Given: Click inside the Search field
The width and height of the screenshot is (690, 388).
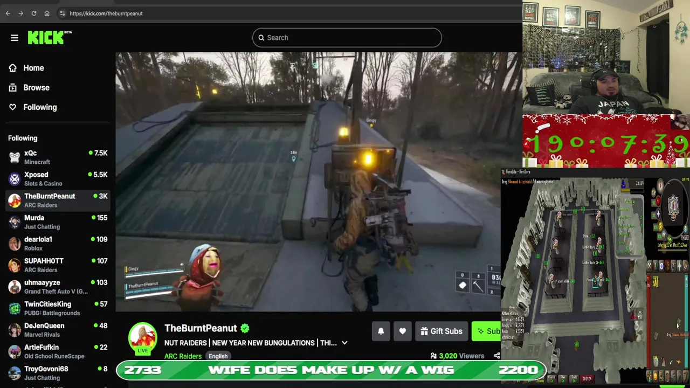Looking at the screenshot, I should coord(347,38).
